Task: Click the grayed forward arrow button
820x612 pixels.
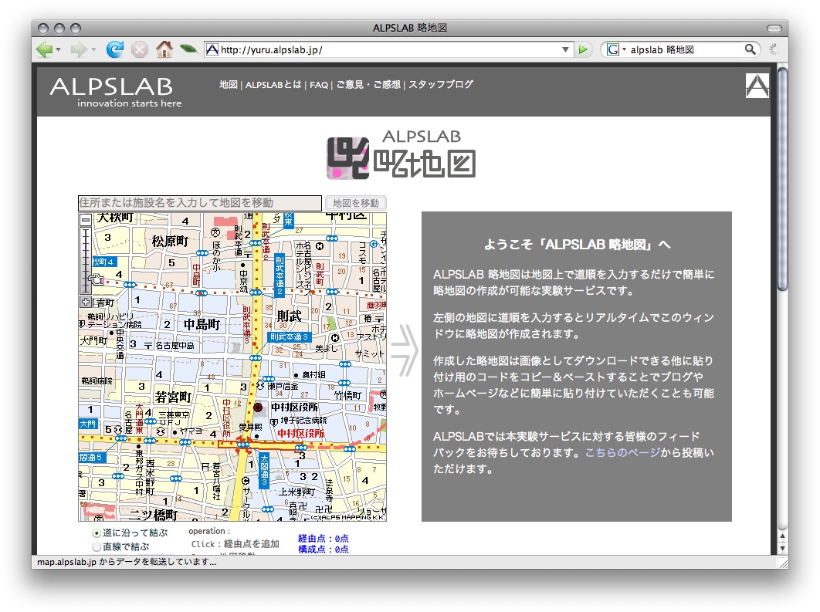Action: click(79, 49)
